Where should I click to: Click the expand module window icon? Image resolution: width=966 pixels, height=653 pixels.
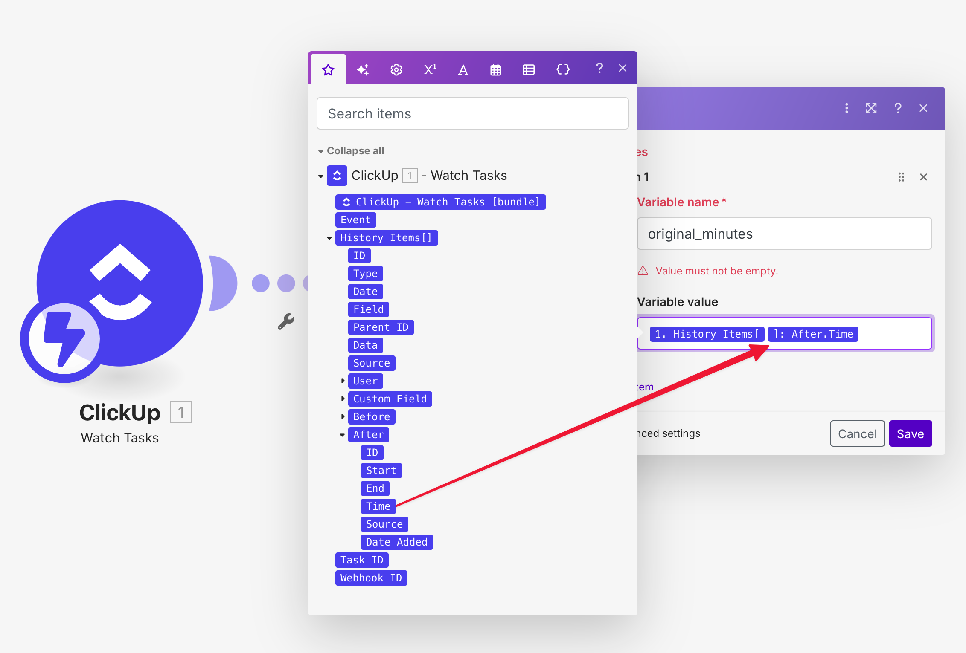(x=871, y=108)
